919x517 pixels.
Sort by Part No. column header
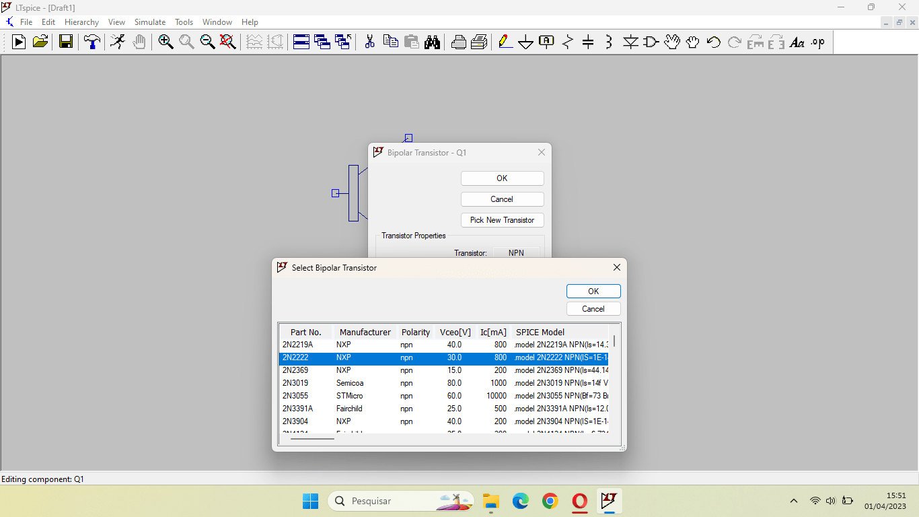[306, 332]
